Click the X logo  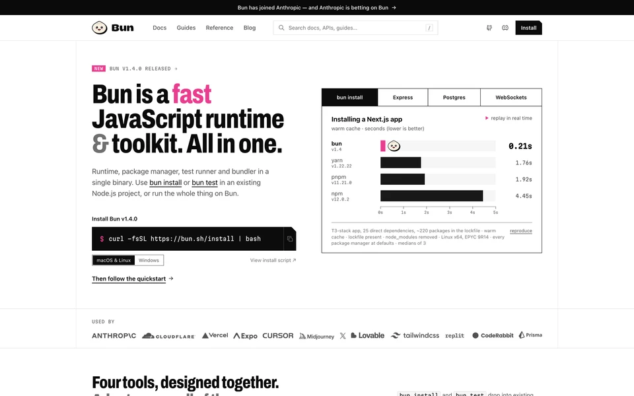coord(343,336)
